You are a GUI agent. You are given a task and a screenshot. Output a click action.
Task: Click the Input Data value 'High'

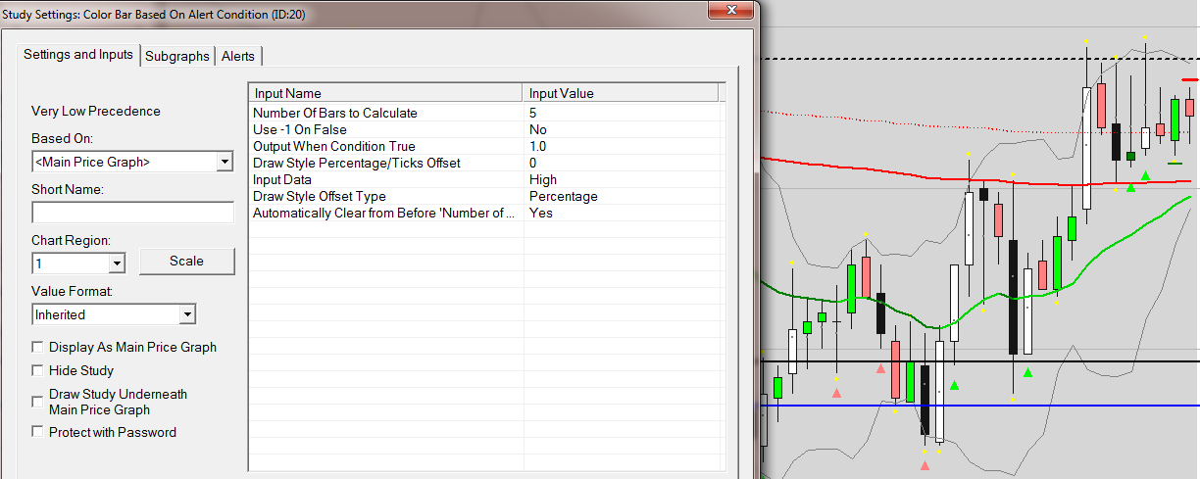(x=543, y=179)
